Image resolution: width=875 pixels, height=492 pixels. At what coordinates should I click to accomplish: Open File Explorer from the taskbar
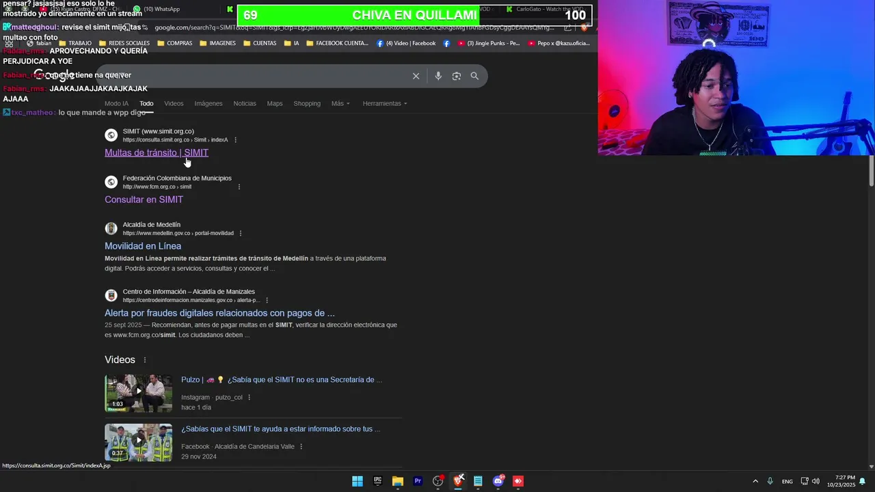click(397, 481)
